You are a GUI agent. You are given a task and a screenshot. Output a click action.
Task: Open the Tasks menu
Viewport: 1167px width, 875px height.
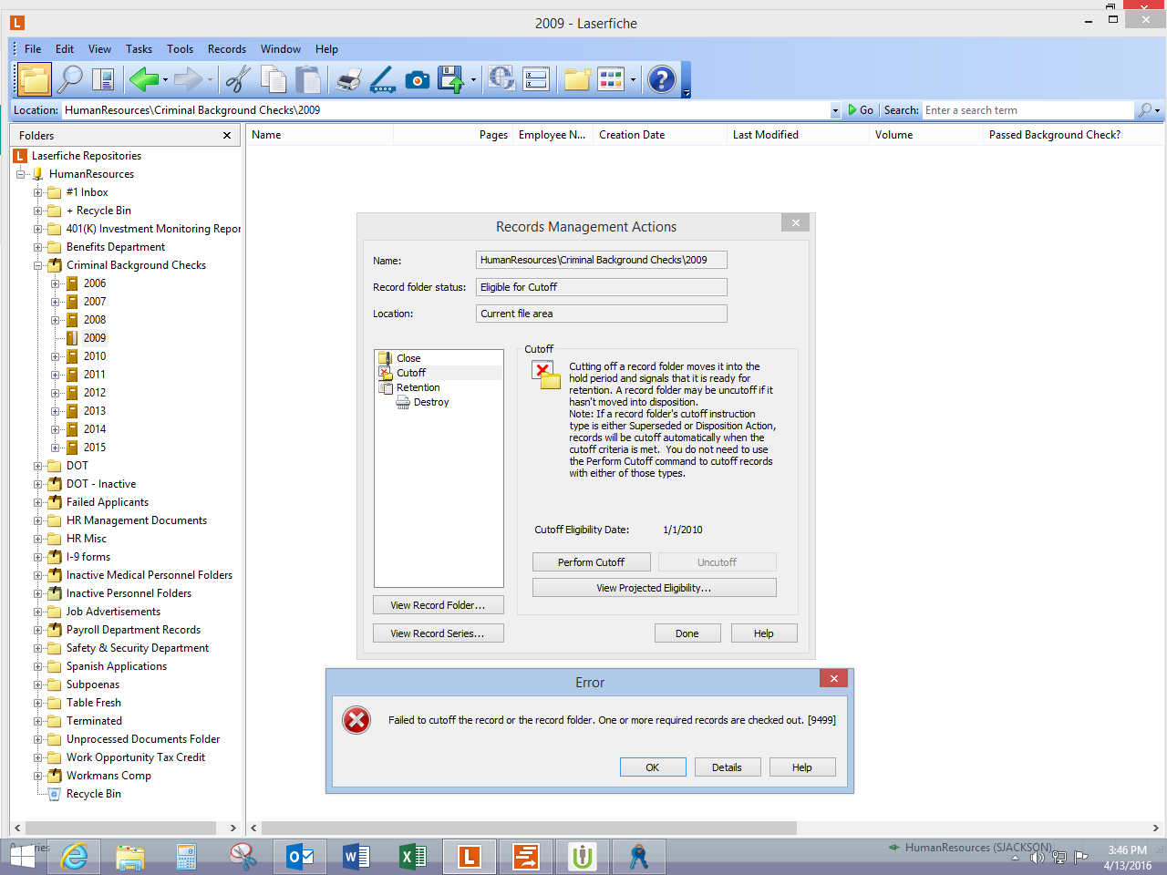(139, 49)
